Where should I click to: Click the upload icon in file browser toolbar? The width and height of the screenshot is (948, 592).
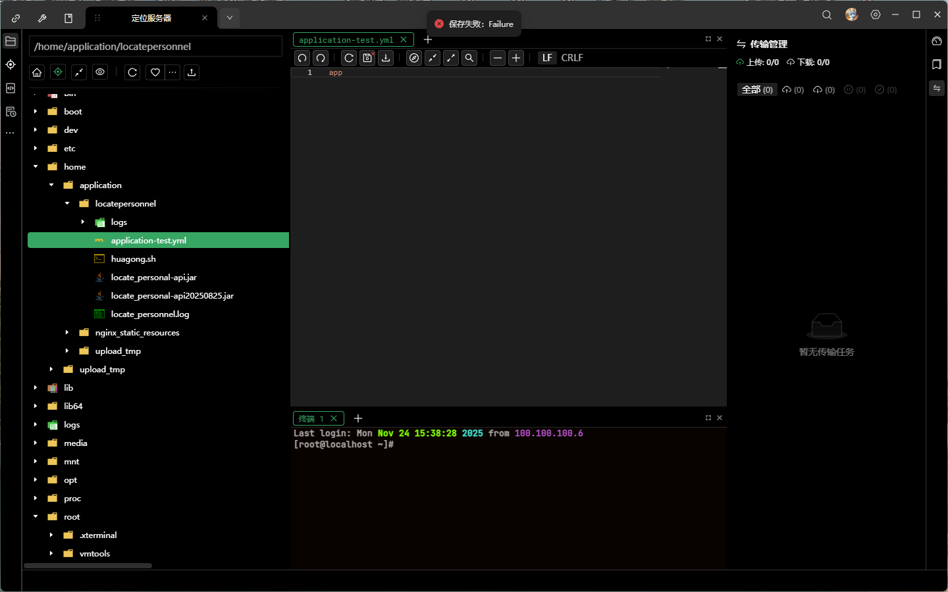tap(192, 72)
